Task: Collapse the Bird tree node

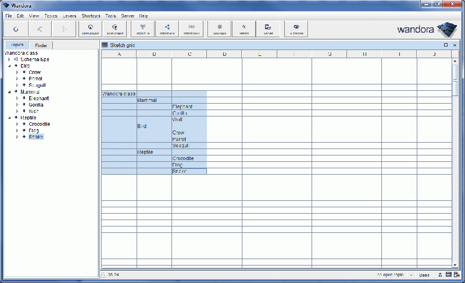Action: click(x=10, y=66)
